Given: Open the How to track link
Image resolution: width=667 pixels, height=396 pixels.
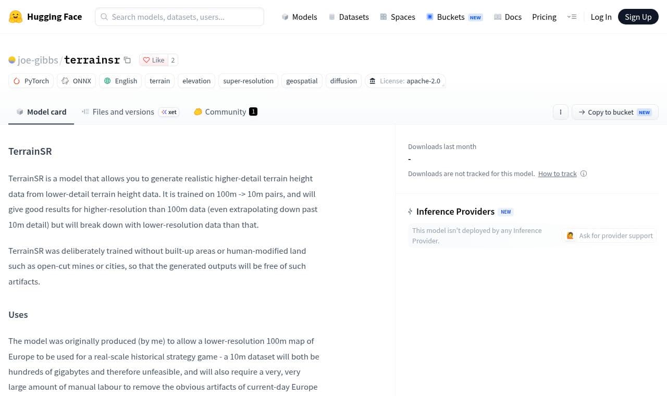Looking at the screenshot, I should (558, 174).
